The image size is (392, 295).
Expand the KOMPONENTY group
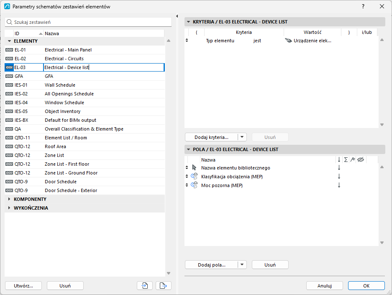coord(9,199)
